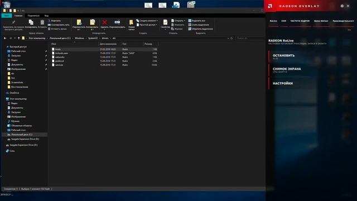Pin the folder to Quick access panel
This screenshot has width=357, height=201.
(x=13, y=25)
